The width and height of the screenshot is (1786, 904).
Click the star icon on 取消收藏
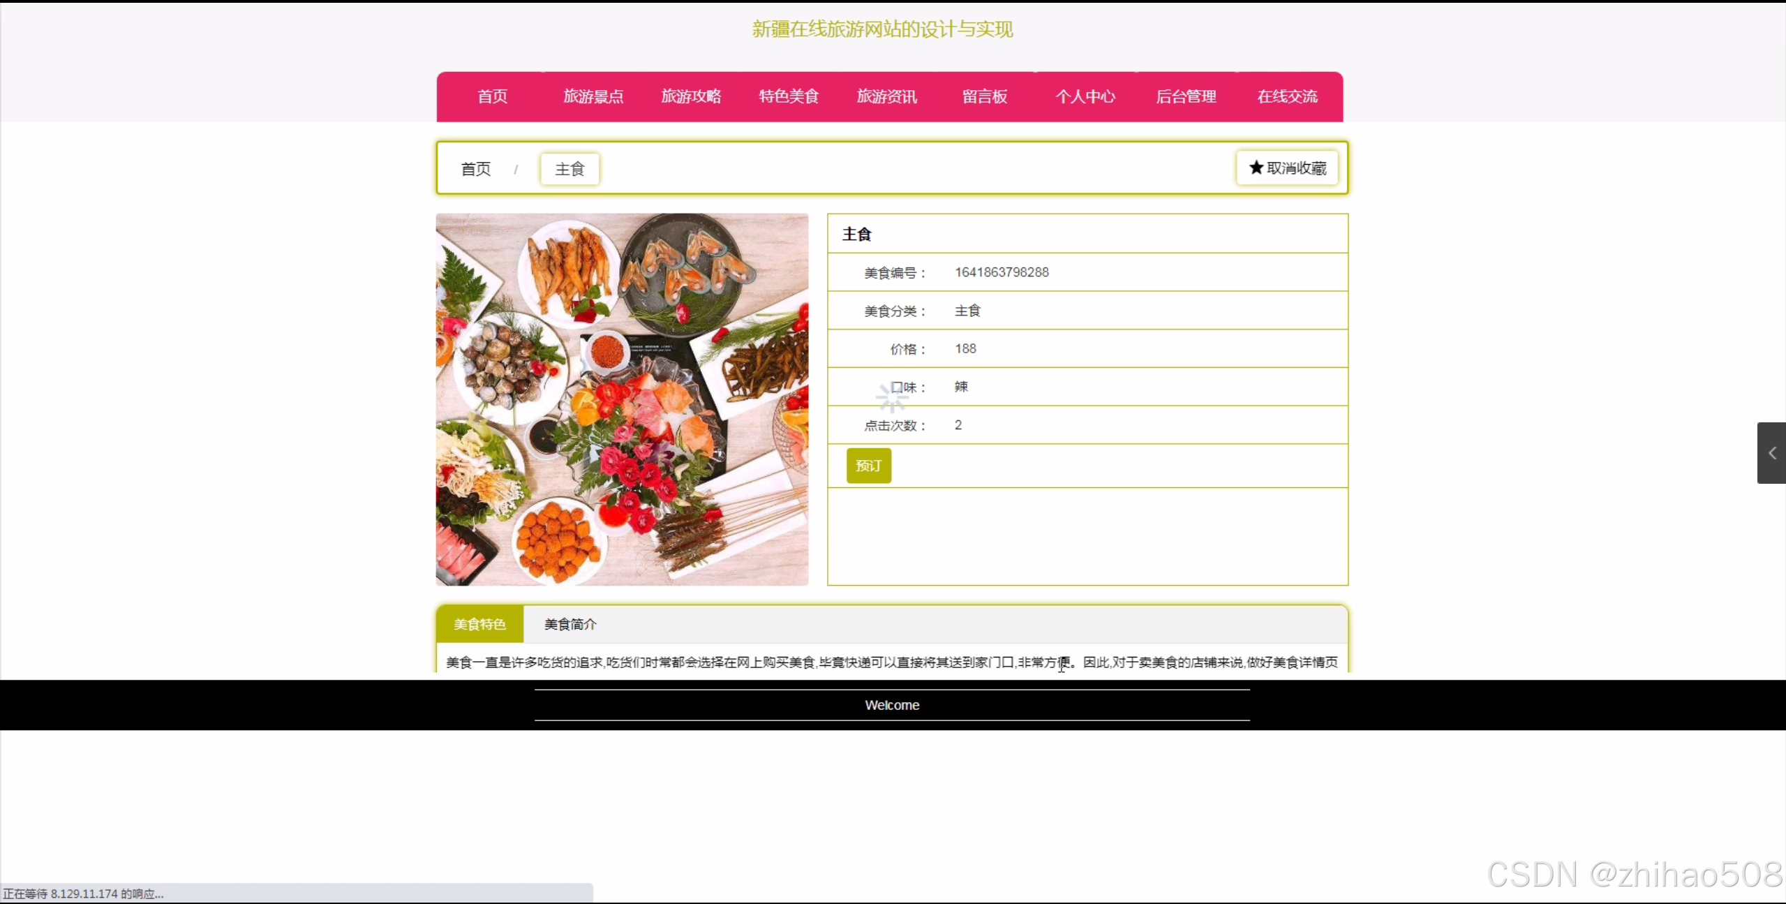[1256, 168]
